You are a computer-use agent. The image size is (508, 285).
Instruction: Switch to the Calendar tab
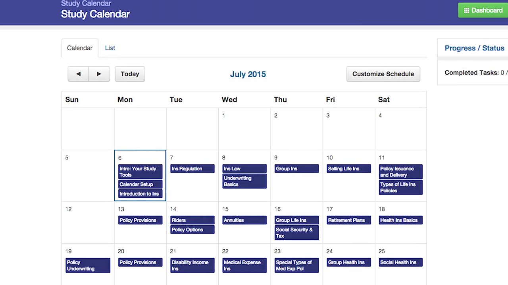coord(80,48)
